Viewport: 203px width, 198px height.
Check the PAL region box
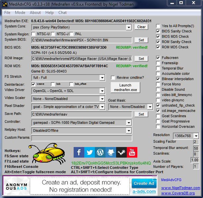(71, 34)
